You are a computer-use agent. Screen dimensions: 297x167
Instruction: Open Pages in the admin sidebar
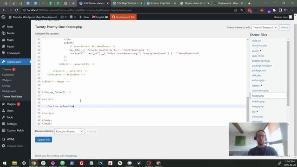click(x=10, y=46)
